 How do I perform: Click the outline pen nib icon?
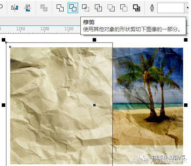pyautogui.click(x=152, y=8)
